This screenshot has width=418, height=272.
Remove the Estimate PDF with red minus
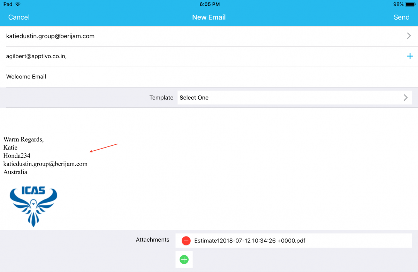pos(186,241)
